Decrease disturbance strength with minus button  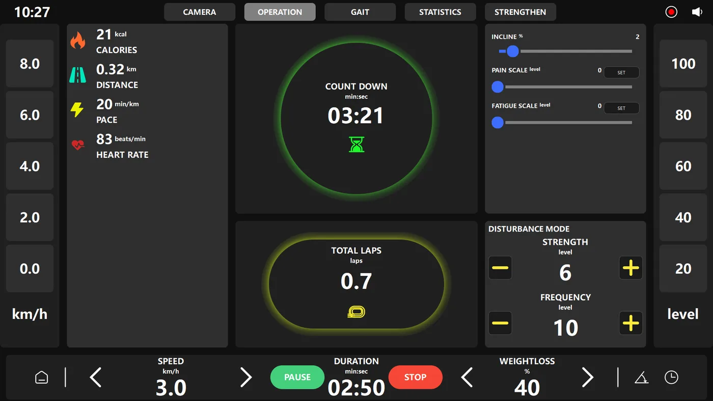point(501,268)
